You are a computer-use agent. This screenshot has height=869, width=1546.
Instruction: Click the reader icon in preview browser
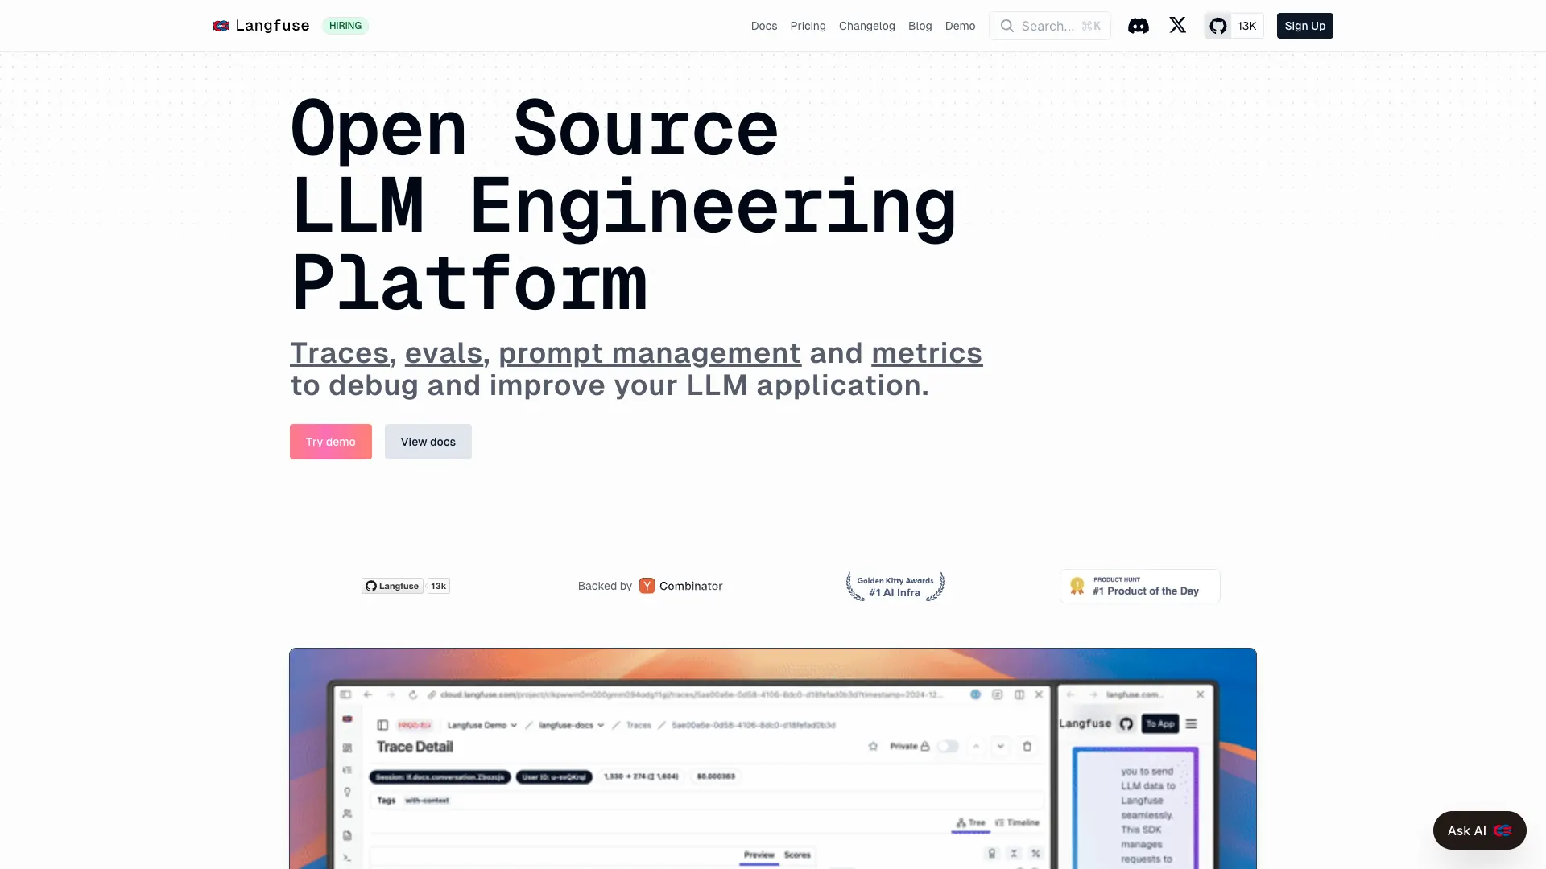click(x=997, y=694)
